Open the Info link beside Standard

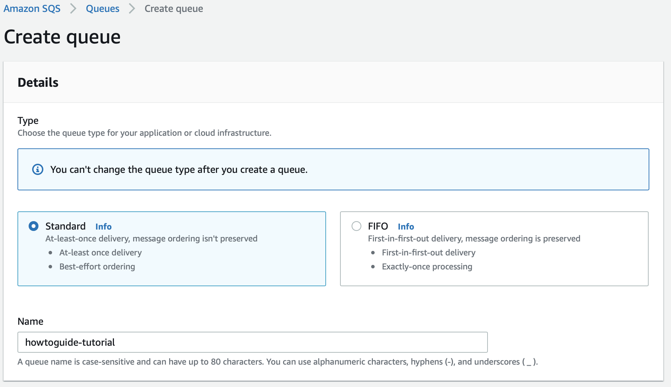pyautogui.click(x=103, y=226)
